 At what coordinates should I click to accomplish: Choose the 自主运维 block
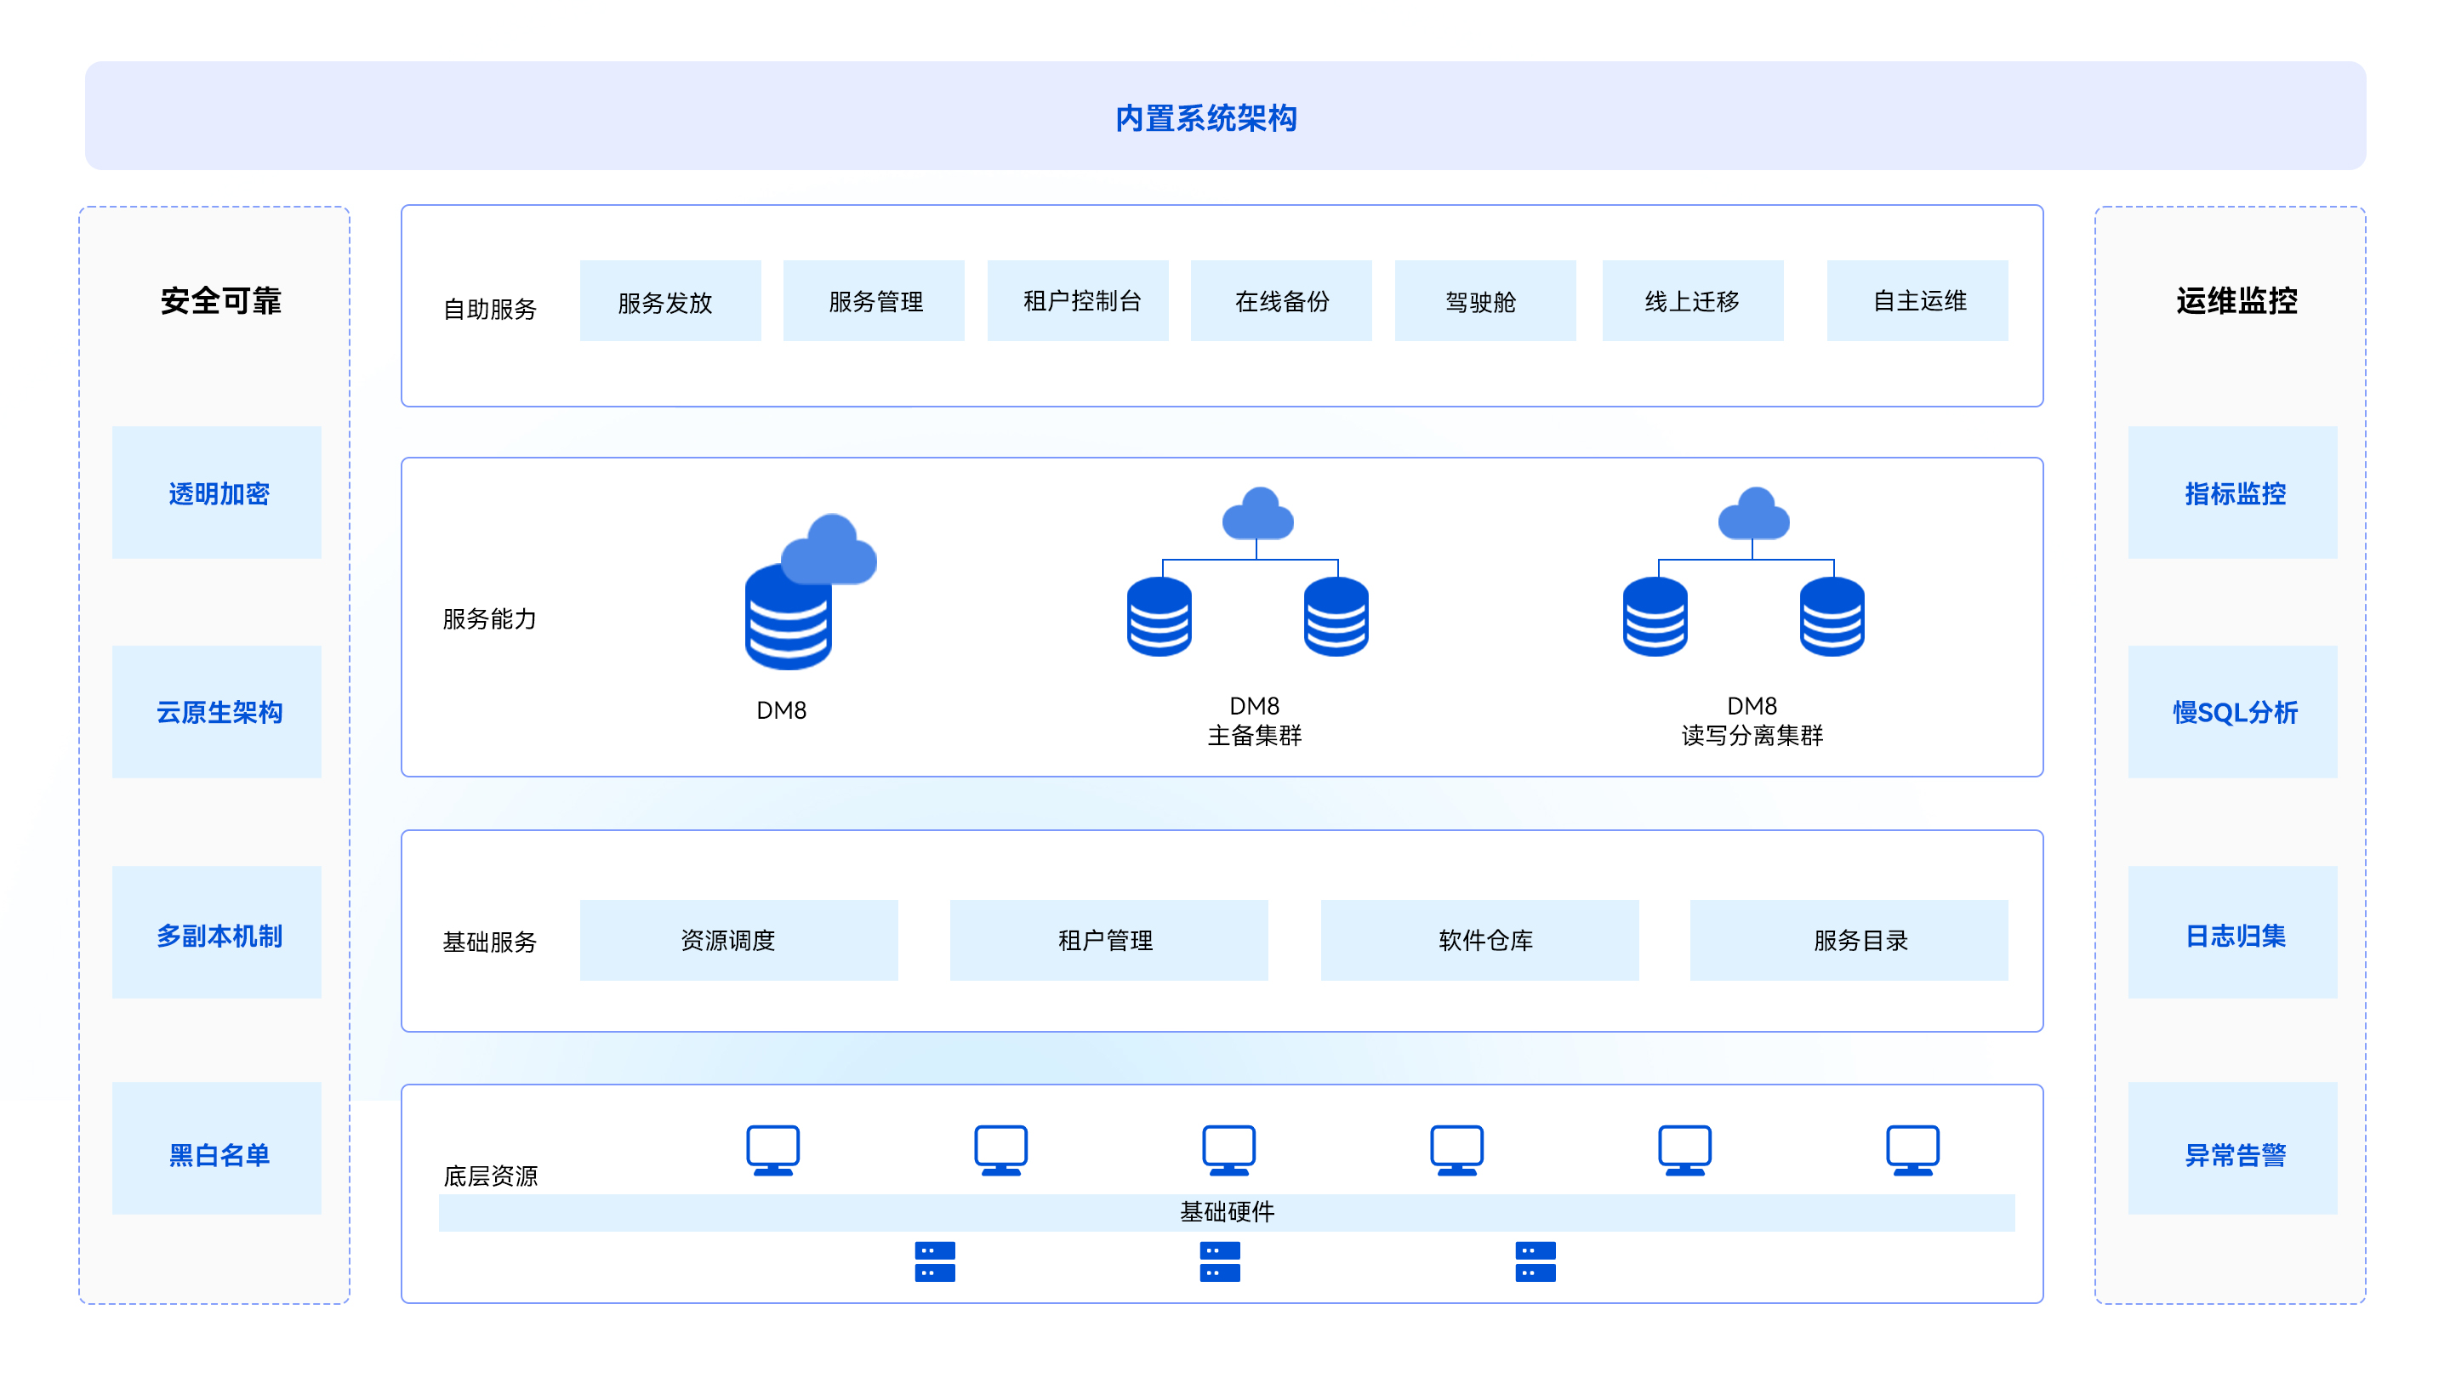[x=1917, y=301]
